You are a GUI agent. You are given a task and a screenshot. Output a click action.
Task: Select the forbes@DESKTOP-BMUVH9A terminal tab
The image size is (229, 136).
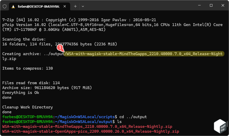40,6
